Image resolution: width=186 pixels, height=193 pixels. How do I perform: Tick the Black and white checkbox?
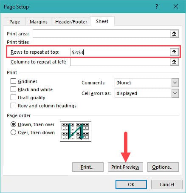13,89
